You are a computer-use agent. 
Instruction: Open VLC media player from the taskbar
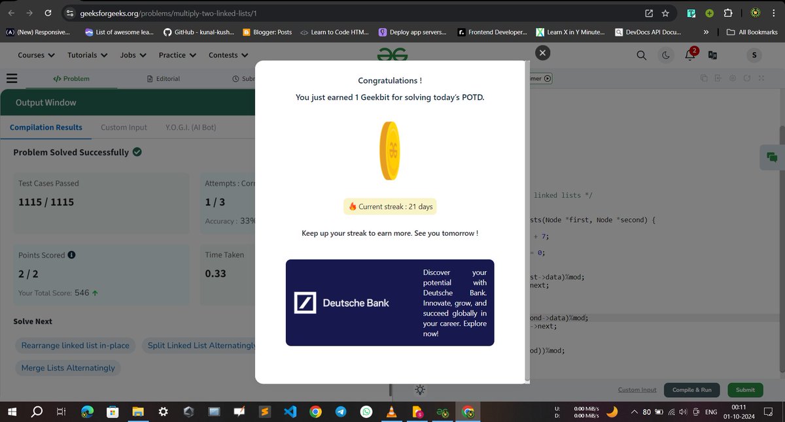(x=392, y=412)
